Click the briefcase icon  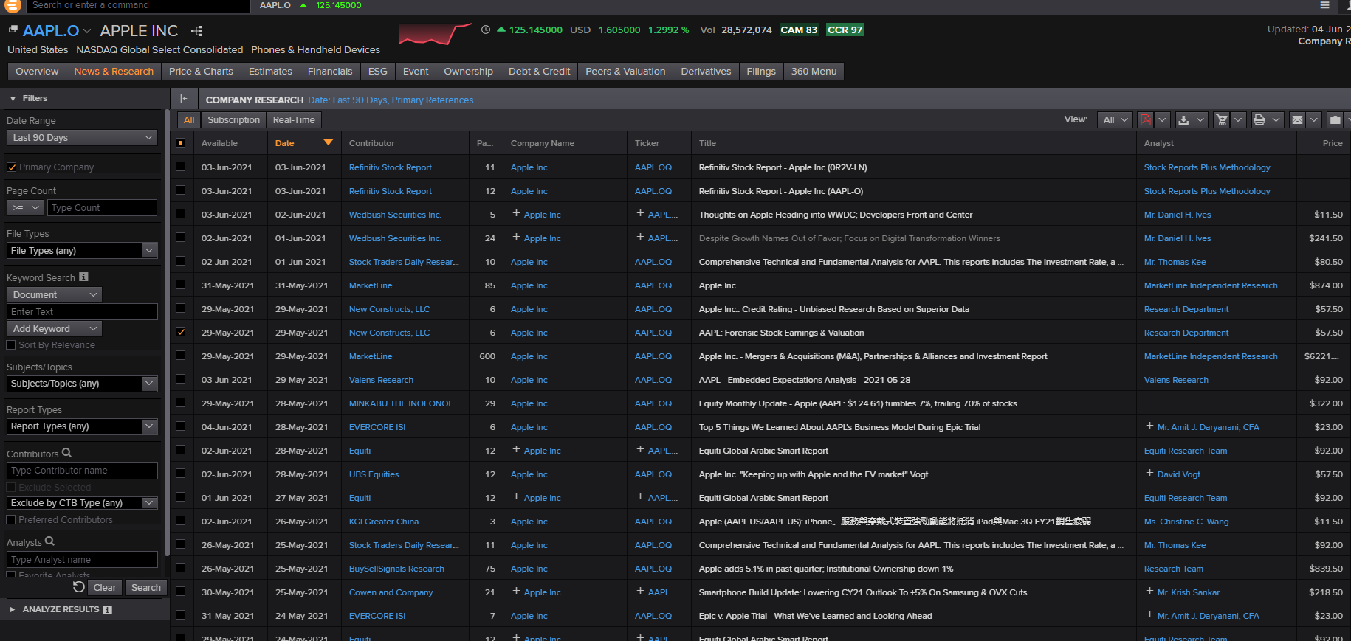(1335, 119)
